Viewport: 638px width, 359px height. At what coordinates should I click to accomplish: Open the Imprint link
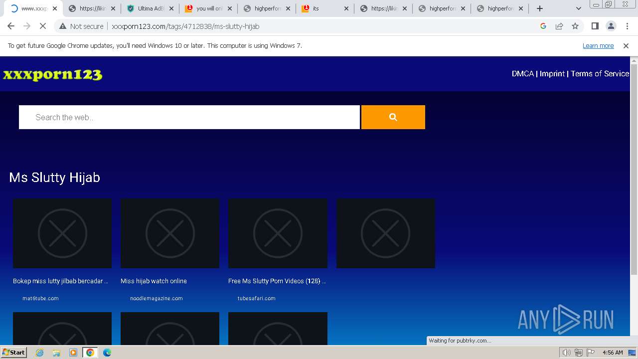click(x=552, y=73)
